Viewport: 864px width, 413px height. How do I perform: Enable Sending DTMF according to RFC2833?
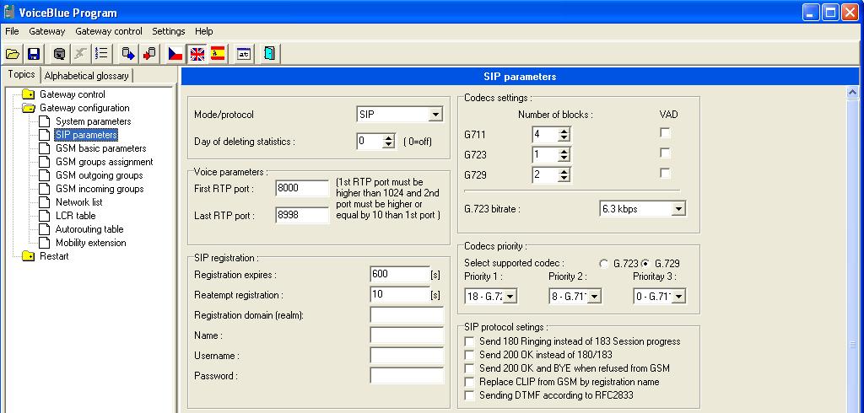pyautogui.click(x=470, y=395)
